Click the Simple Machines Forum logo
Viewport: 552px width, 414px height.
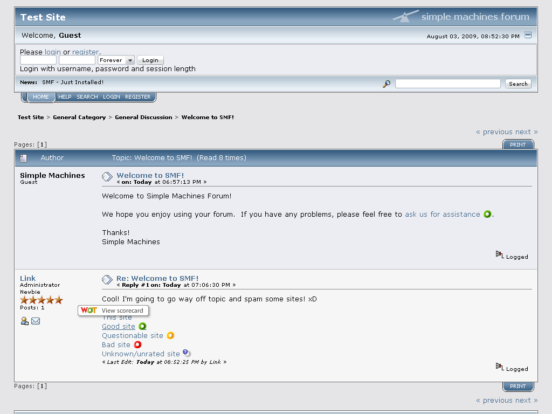461,17
